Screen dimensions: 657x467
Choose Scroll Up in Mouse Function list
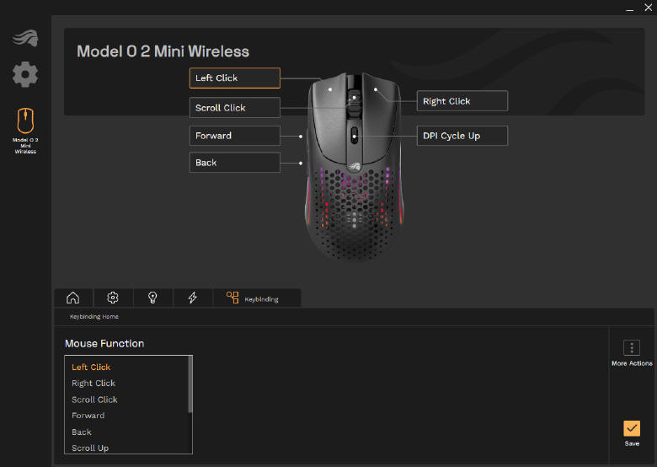(90, 448)
